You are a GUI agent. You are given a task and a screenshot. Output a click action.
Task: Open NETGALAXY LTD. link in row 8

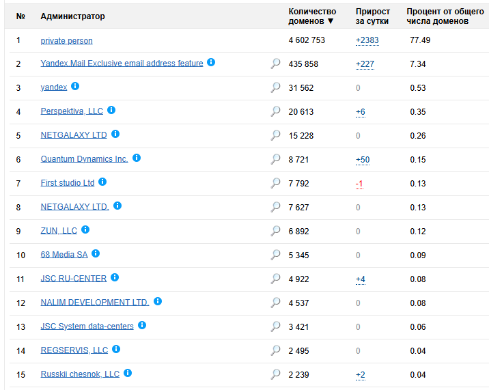pyautogui.click(x=75, y=207)
